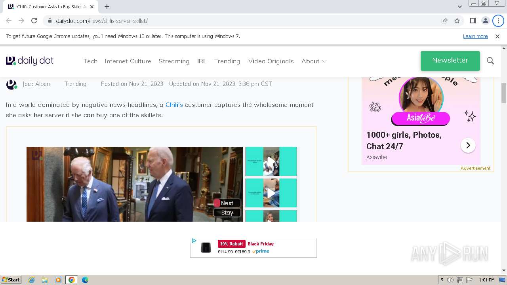Open a new tab with plus
The height and width of the screenshot is (285, 507).
pyautogui.click(x=107, y=7)
